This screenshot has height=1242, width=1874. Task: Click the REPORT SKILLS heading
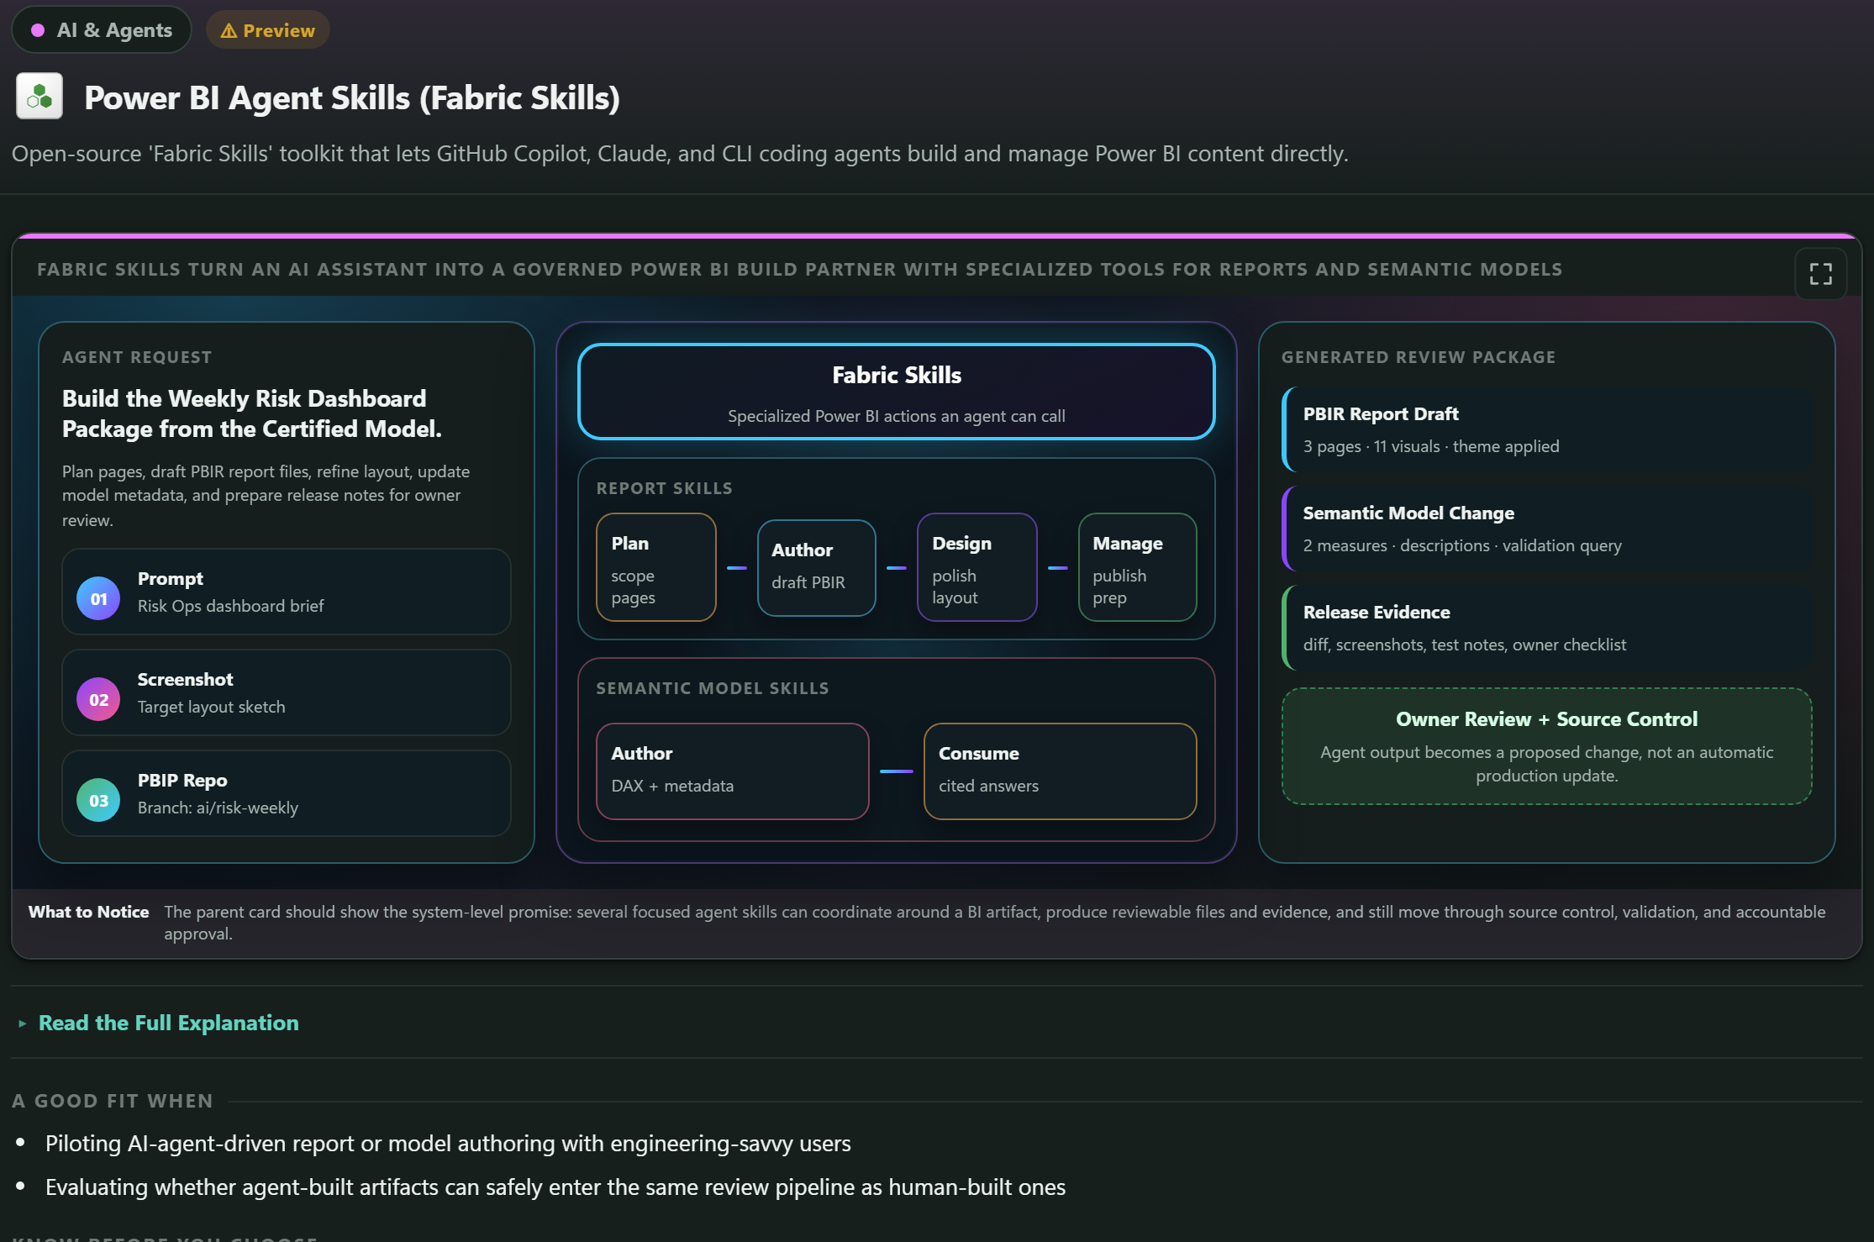point(664,488)
